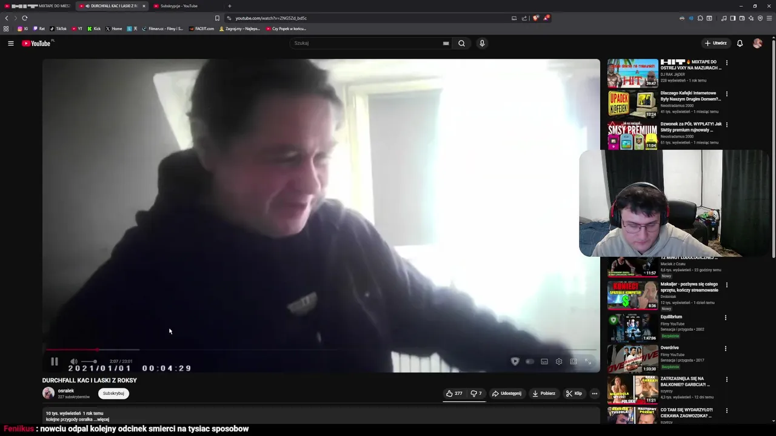Open the Overdrive movie title

click(669, 348)
